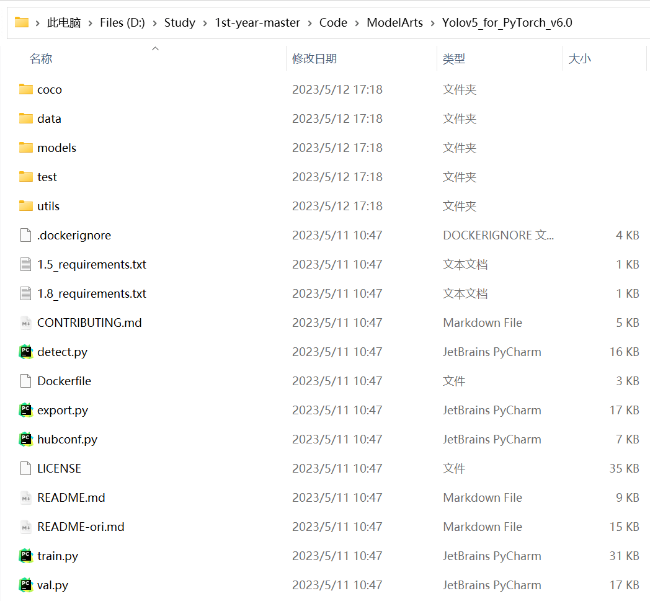The image size is (650, 601).
Task: Select the hubconf.py file name
Action: pyautogui.click(x=67, y=439)
